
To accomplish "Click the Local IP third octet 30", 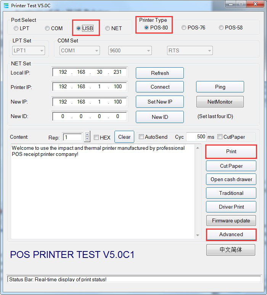I will point(100,72).
